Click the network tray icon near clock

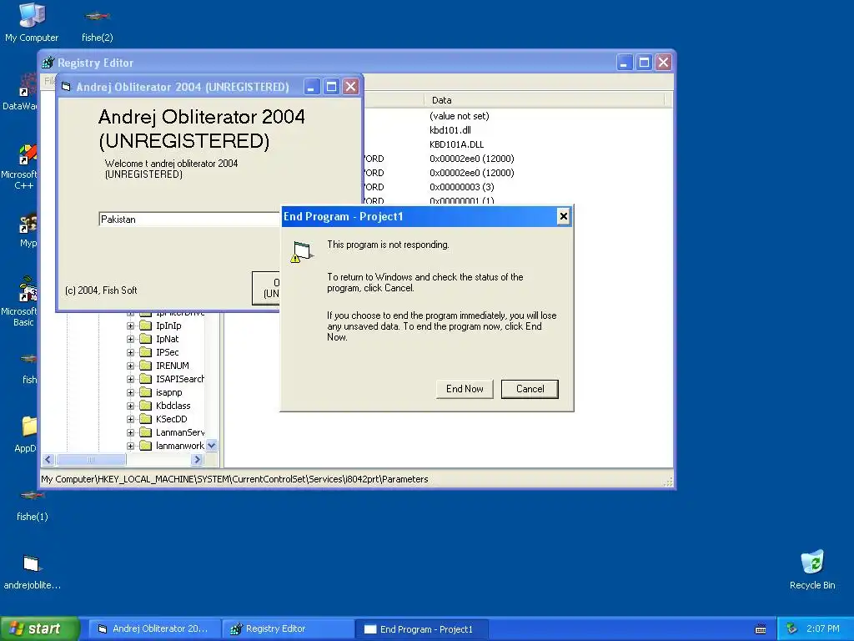792,628
